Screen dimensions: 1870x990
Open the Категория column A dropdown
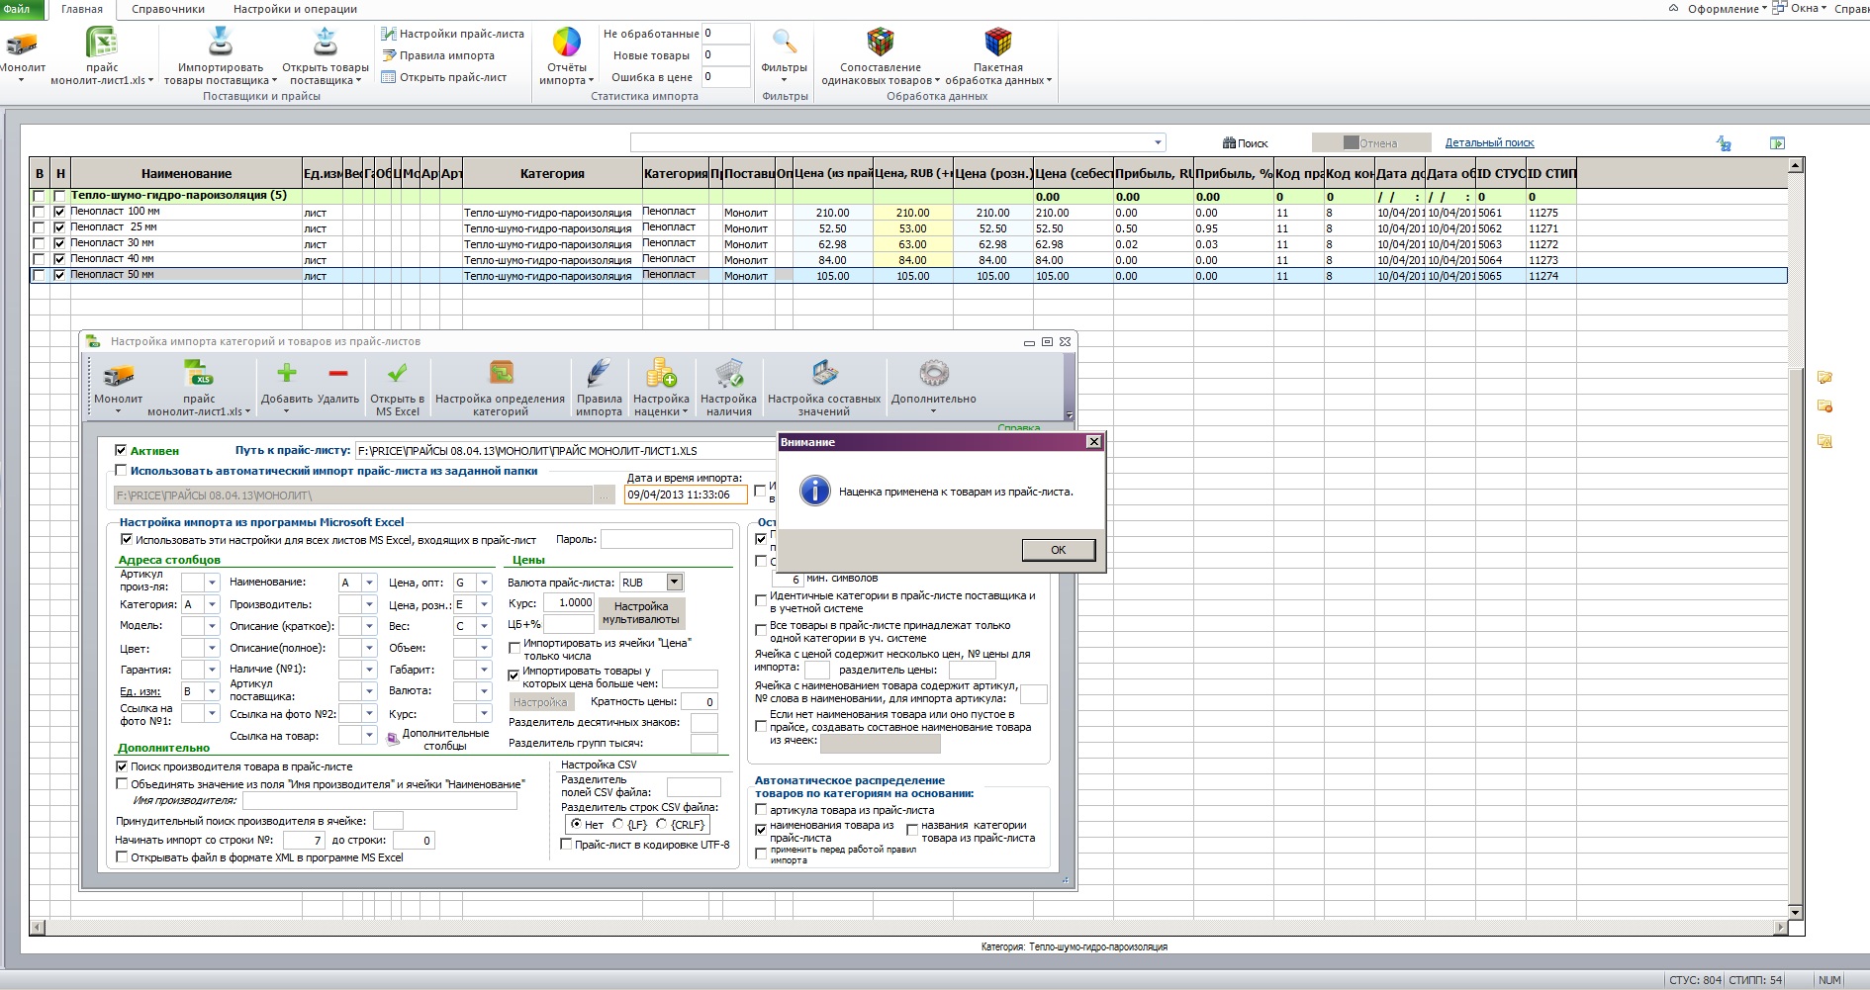point(212,604)
